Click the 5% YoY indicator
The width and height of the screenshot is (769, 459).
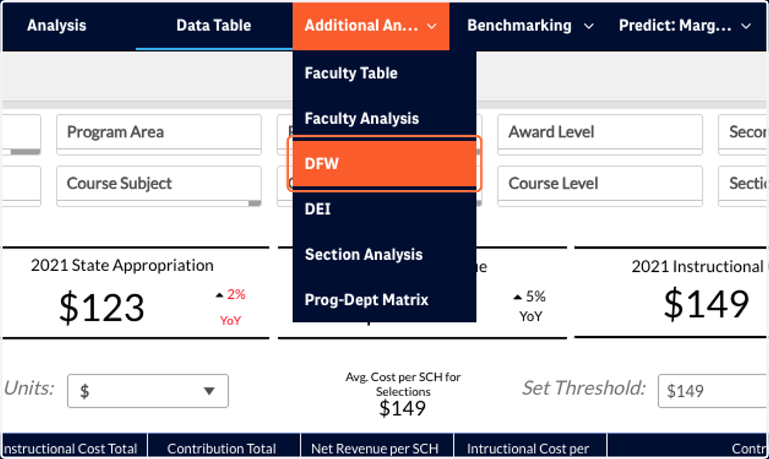(x=529, y=306)
